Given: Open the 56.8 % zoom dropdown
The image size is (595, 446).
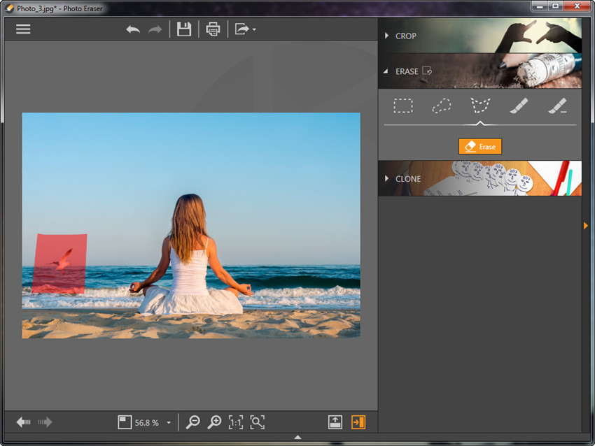Looking at the screenshot, I should pyautogui.click(x=169, y=423).
